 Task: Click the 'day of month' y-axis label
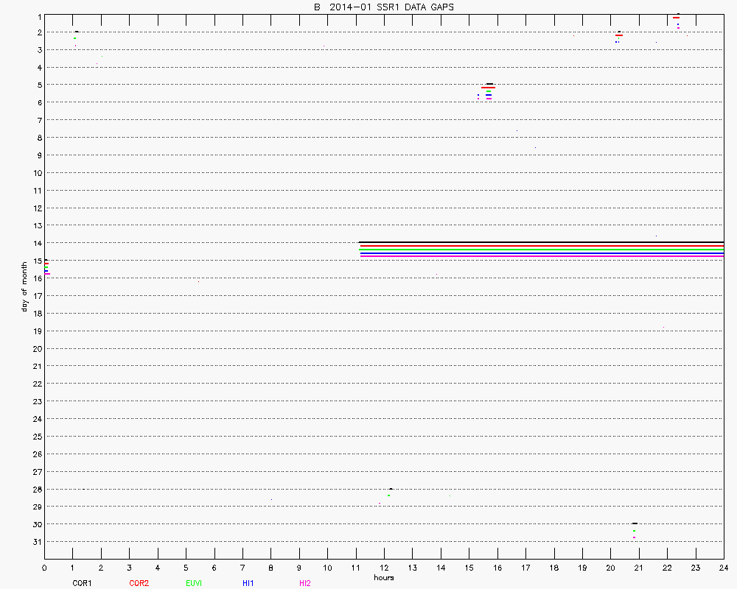pyautogui.click(x=24, y=286)
